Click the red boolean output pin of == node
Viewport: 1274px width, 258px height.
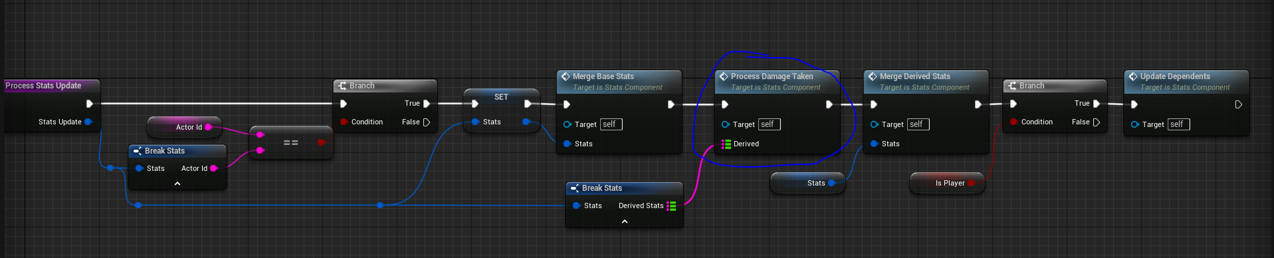tap(322, 142)
